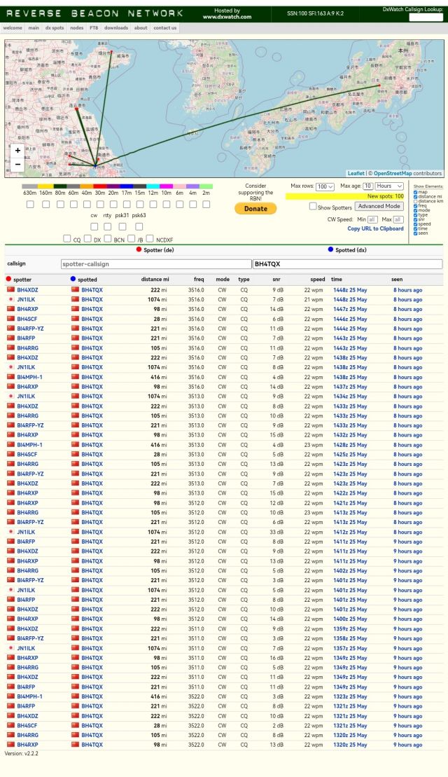Viewport: 448px width, 777px height.
Task: Toggle the 630m band checkbox
Action: coord(30,204)
